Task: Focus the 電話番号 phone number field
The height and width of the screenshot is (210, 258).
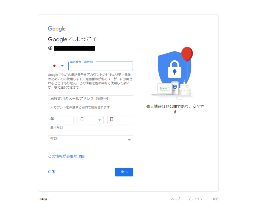Action: [x=101, y=66]
